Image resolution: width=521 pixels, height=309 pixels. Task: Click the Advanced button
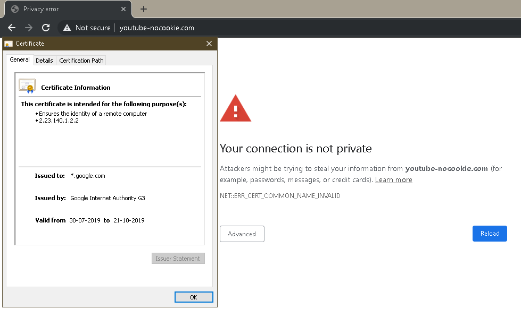(242, 234)
